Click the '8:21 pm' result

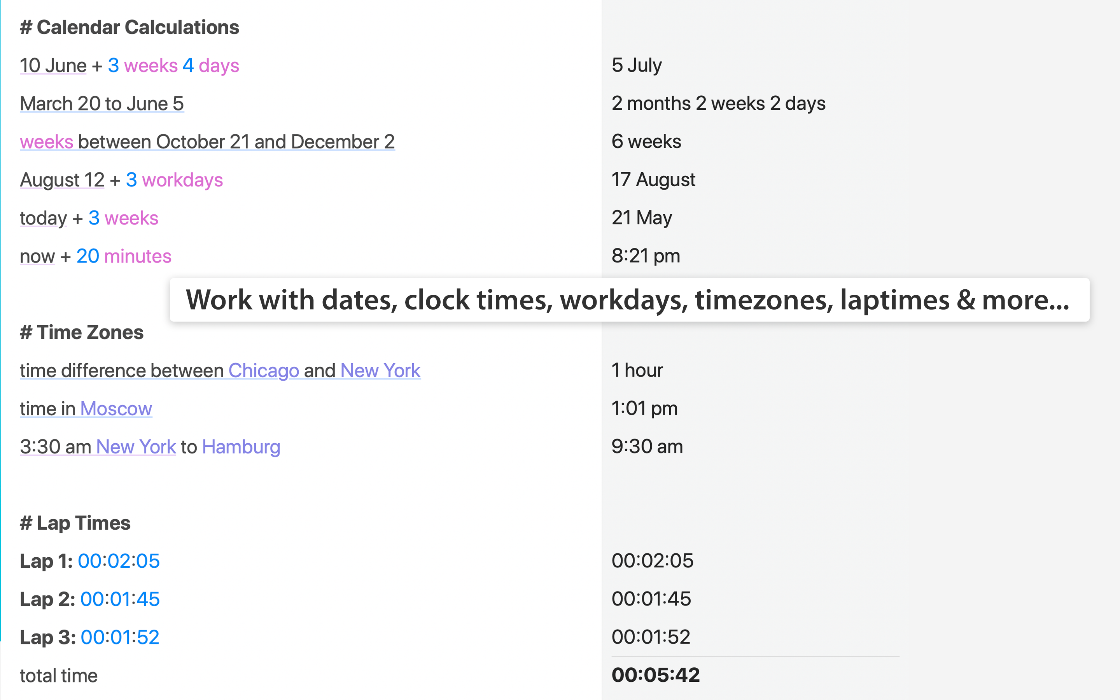click(646, 256)
